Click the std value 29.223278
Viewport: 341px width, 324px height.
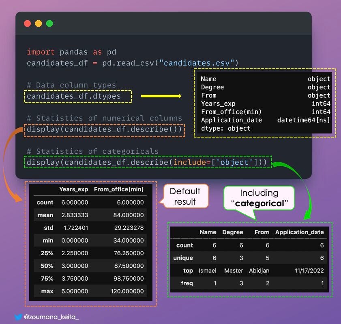(x=129, y=228)
